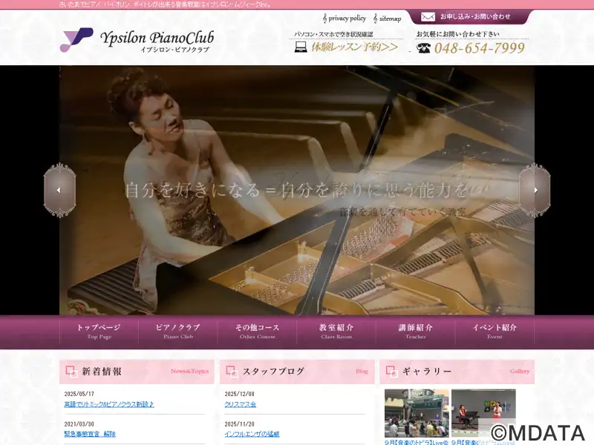Open the first gallery thumbnail of outdoor concert
Screen dimensions: 594x445
[x=416, y=413]
